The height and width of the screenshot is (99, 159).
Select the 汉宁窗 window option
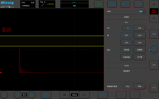click(x=140, y=57)
